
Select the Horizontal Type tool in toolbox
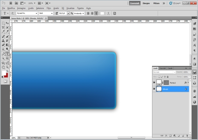pyautogui.click(x=7, y=54)
